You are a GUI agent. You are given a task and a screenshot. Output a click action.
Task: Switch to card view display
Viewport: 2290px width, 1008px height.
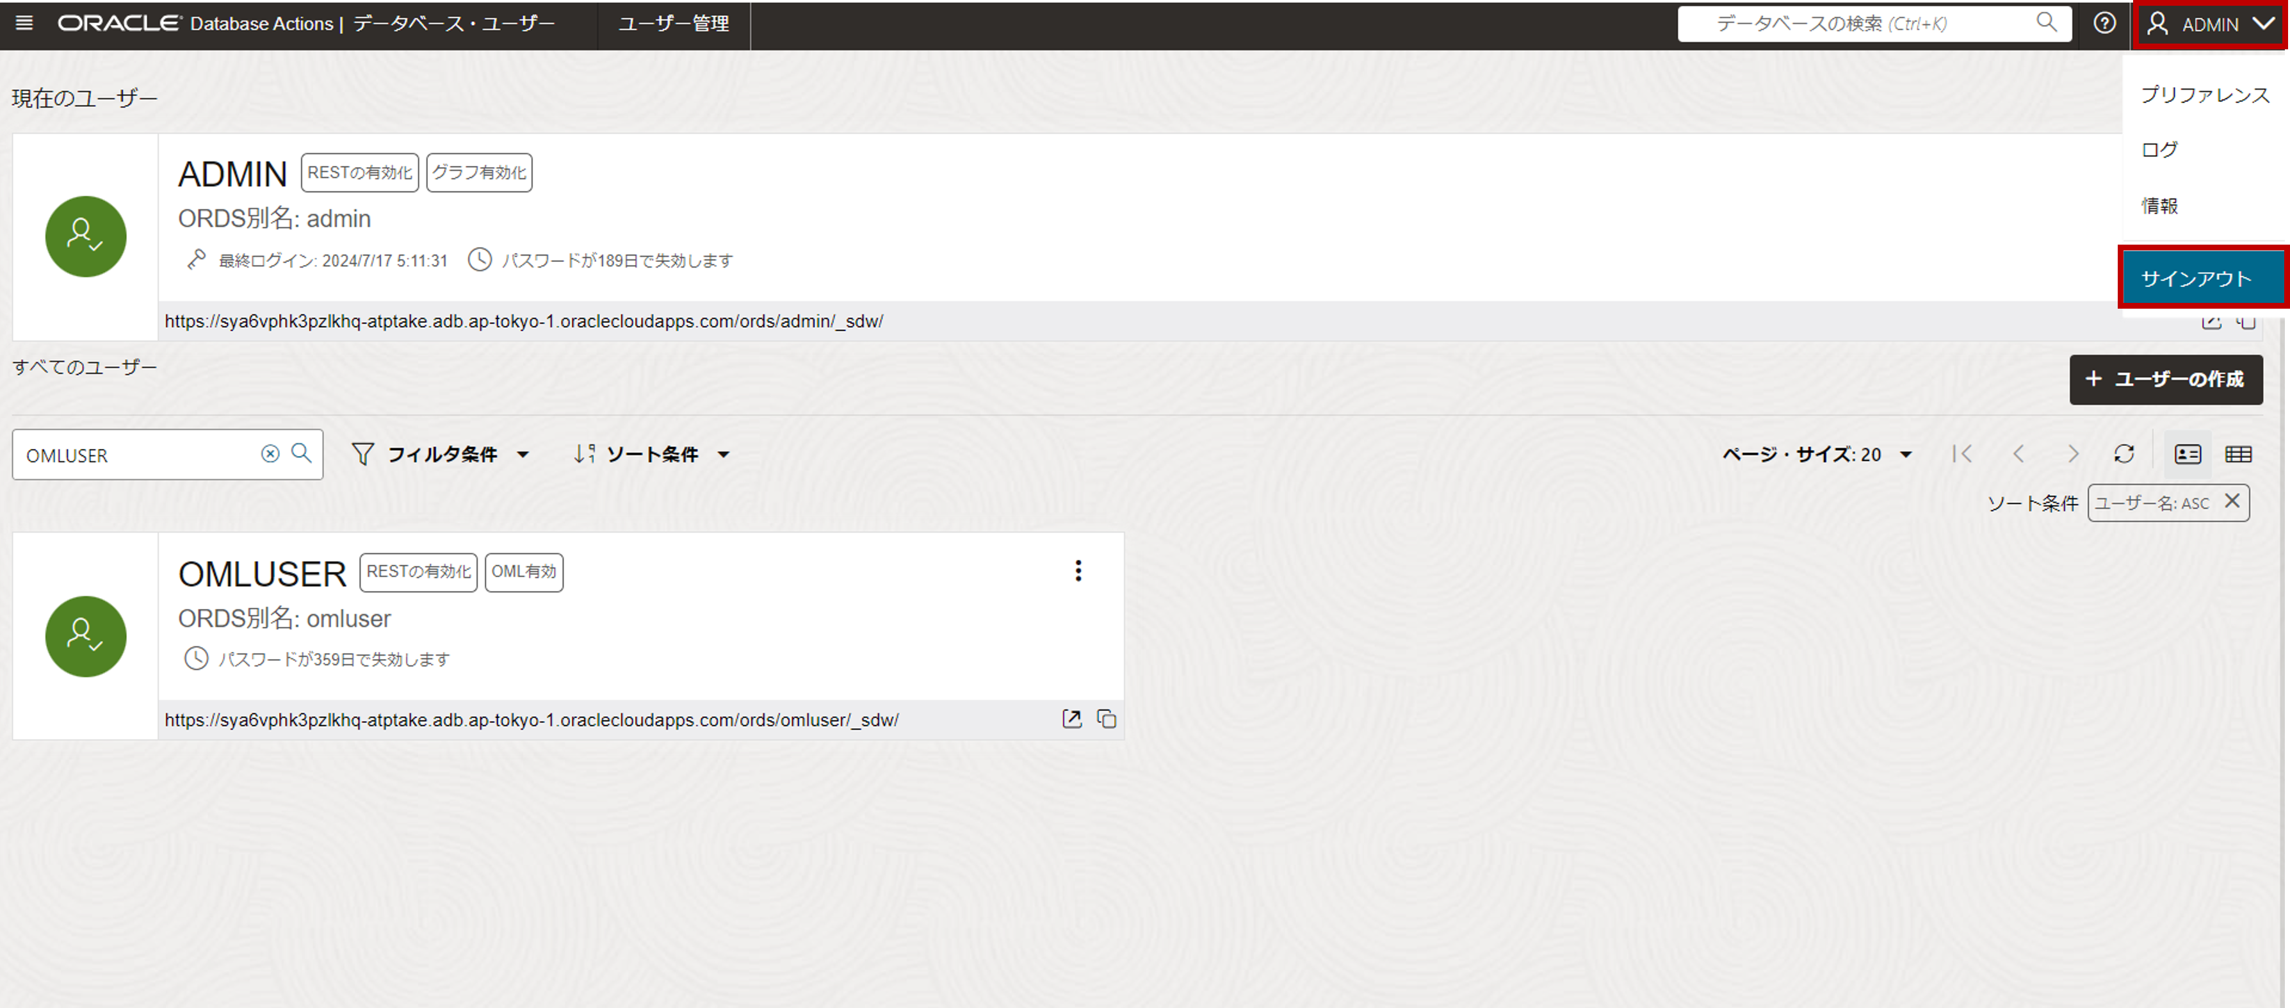(2188, 454)
